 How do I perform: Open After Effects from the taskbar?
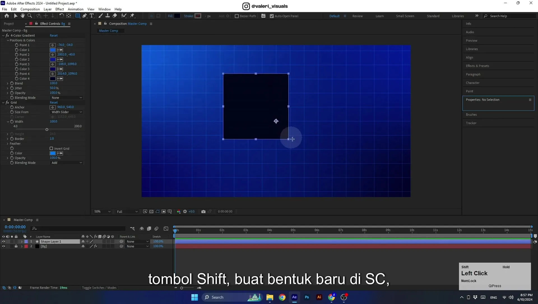294,297
